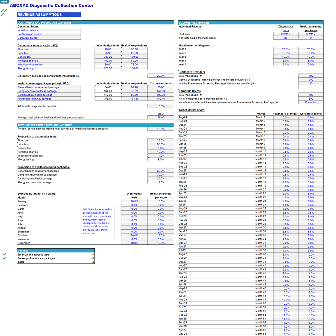Click May-25 corporate clients share 3.5%
Image resolution: width=336 pixels, height=336 pixels.
coord(311,152)
